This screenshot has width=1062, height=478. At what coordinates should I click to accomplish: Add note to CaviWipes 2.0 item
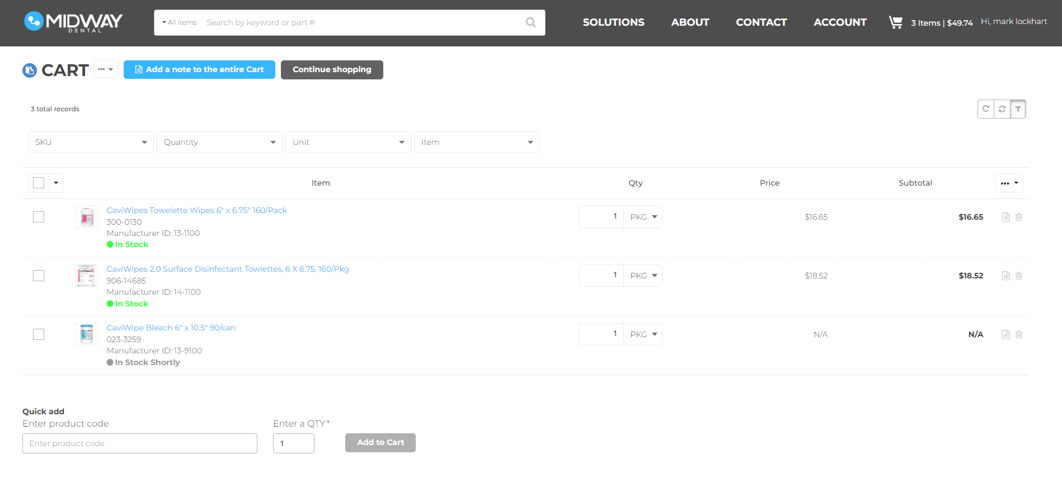pos(1005,276)
